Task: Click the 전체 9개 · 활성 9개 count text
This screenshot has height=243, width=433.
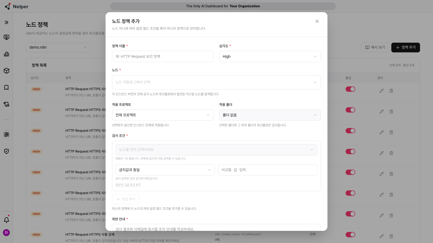Action: [x=402, y=65]
